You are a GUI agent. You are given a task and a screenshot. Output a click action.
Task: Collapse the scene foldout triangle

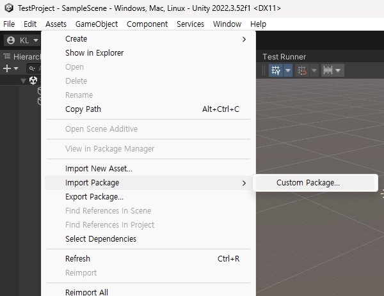pyautogui.click(x=23, y=81)
